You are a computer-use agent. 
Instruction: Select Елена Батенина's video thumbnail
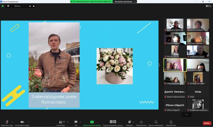(x=175, y=65)
